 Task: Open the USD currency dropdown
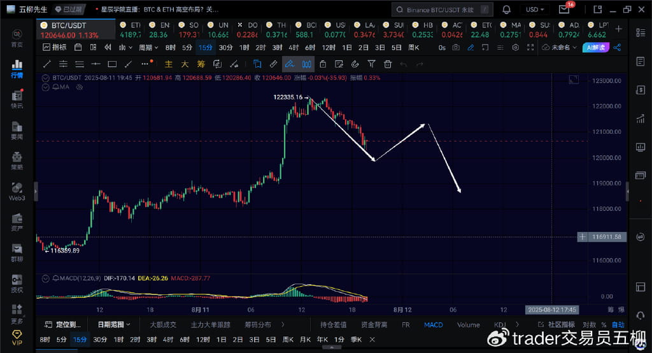point(535,9)
